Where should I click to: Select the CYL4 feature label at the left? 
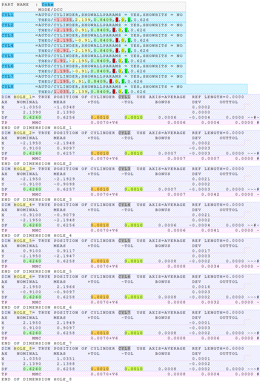7,45
